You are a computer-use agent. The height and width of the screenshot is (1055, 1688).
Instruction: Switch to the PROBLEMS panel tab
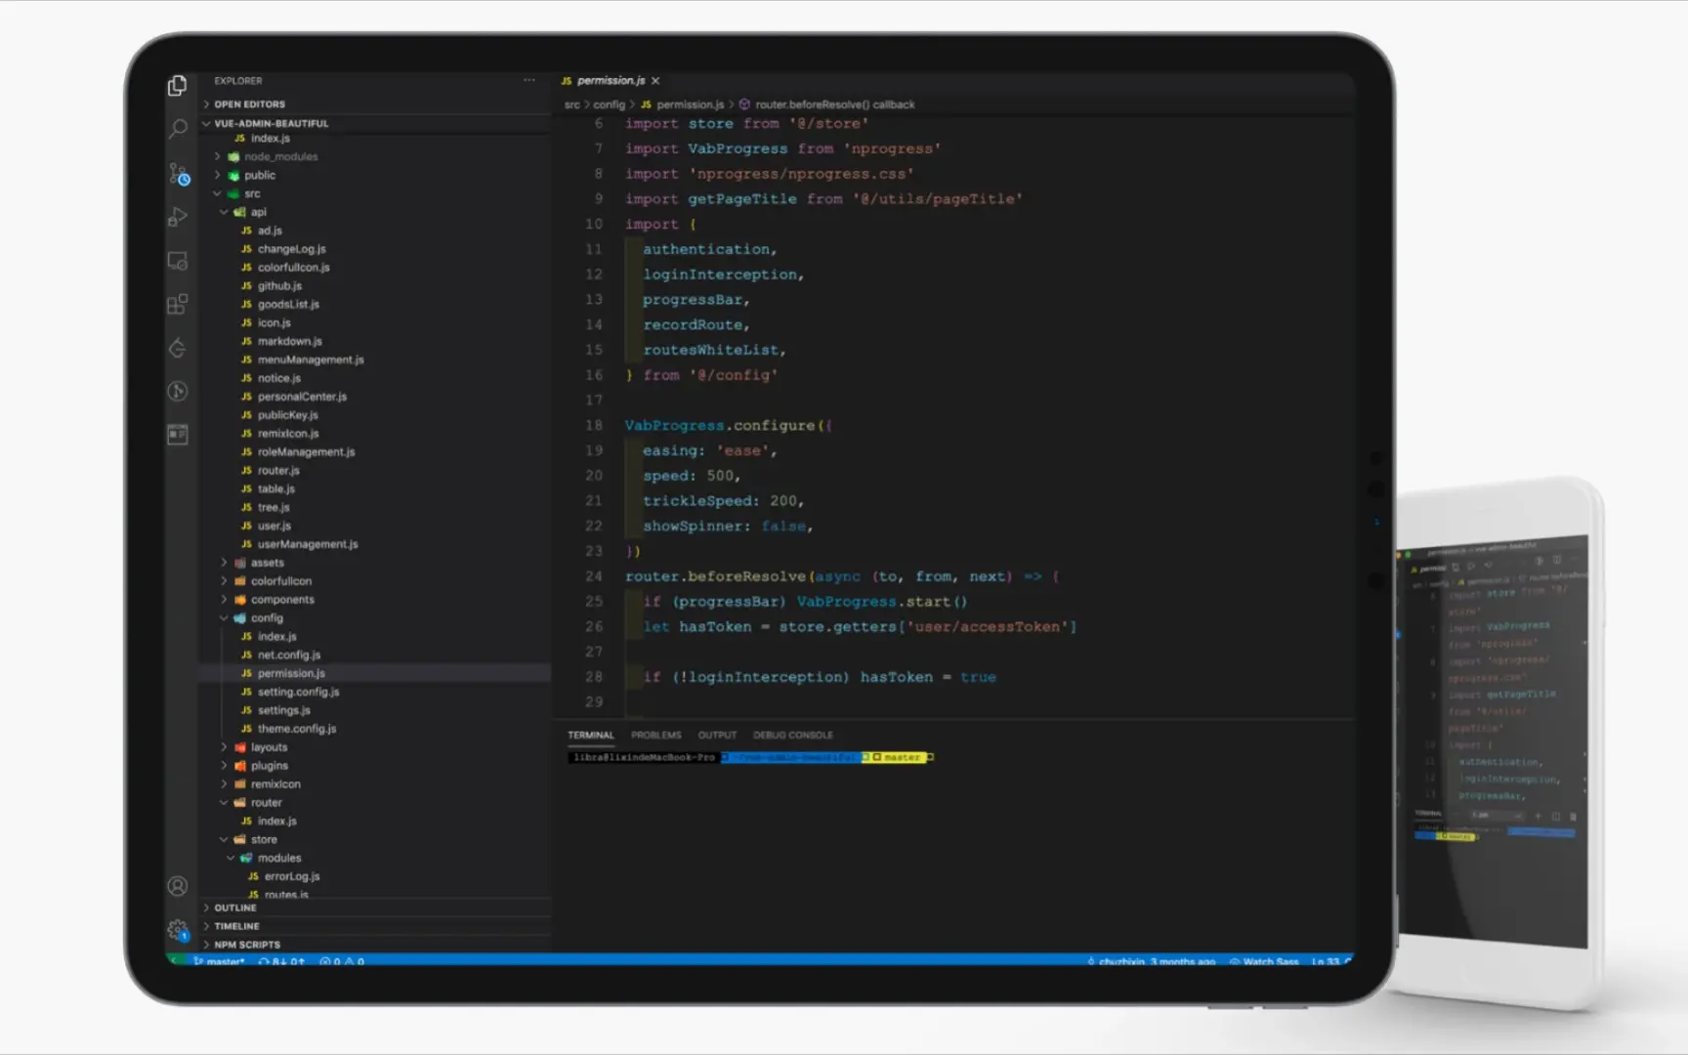(x=655, y=735)
